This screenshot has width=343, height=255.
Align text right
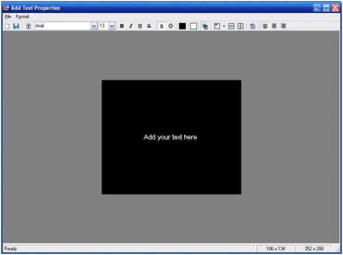(284, 26)
